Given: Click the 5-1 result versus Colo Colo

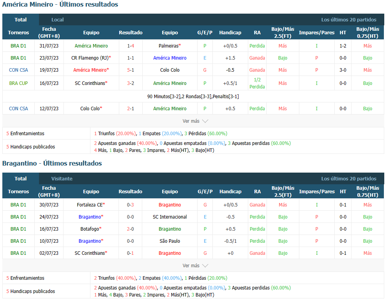Looking at the screenshot, I should click(x=131, y=70).
